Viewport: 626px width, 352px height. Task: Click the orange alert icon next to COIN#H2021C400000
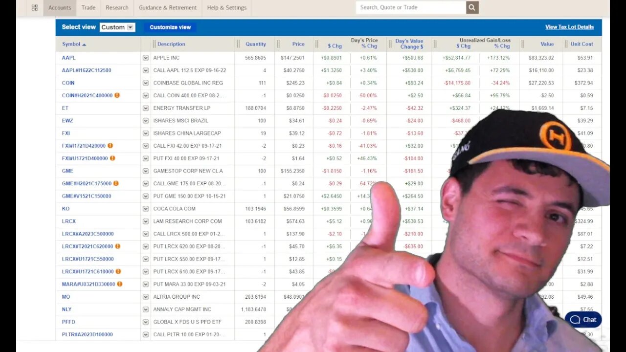117,95
